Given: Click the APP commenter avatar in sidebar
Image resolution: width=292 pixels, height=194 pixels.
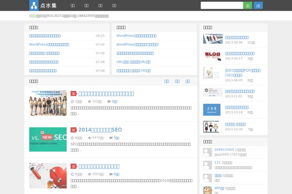Looking at the screenshot, I should pos(207,190).
